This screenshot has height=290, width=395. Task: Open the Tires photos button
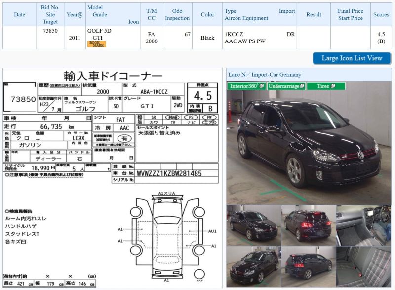pyautogui.click(x=326, y=86)
